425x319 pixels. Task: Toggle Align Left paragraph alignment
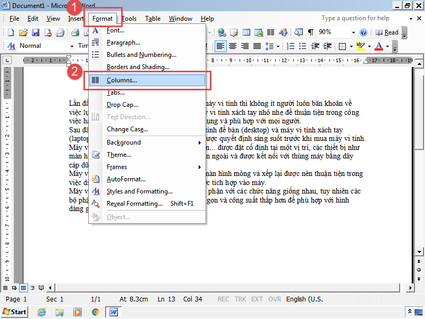(220, 46)
